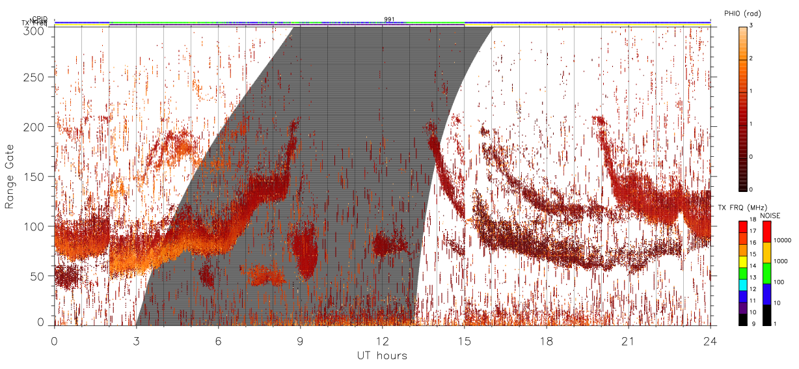Select the PHI0 gradient colorbar
The image size is (799, 369).
click(x=742, y=109)
